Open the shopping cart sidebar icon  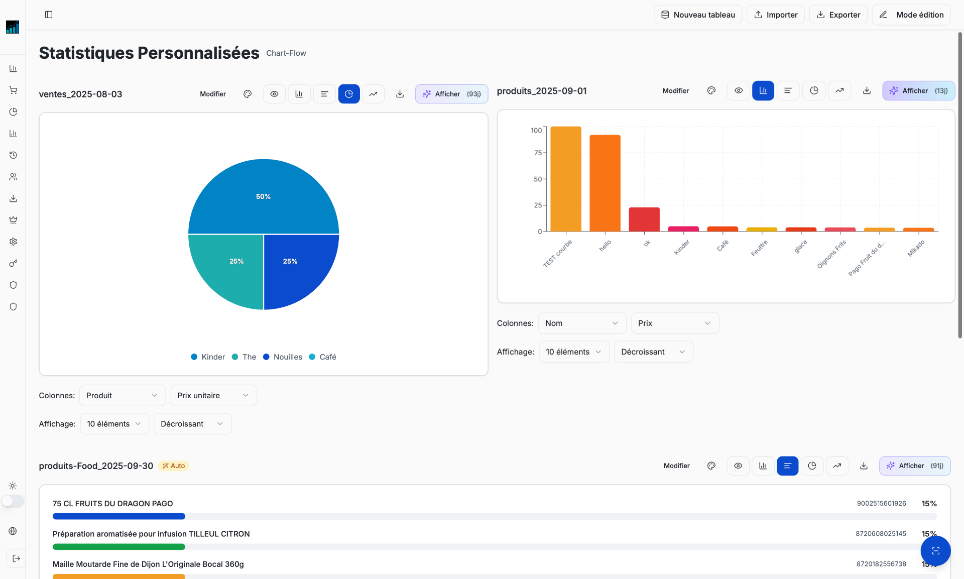point(13,90)
